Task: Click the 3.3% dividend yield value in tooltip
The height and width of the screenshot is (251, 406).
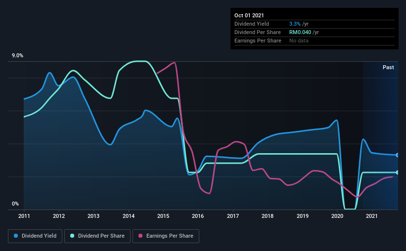Action: point(295,24)
